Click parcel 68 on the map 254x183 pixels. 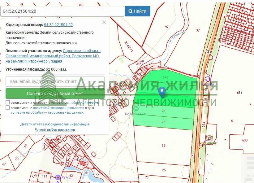point(26,146)
